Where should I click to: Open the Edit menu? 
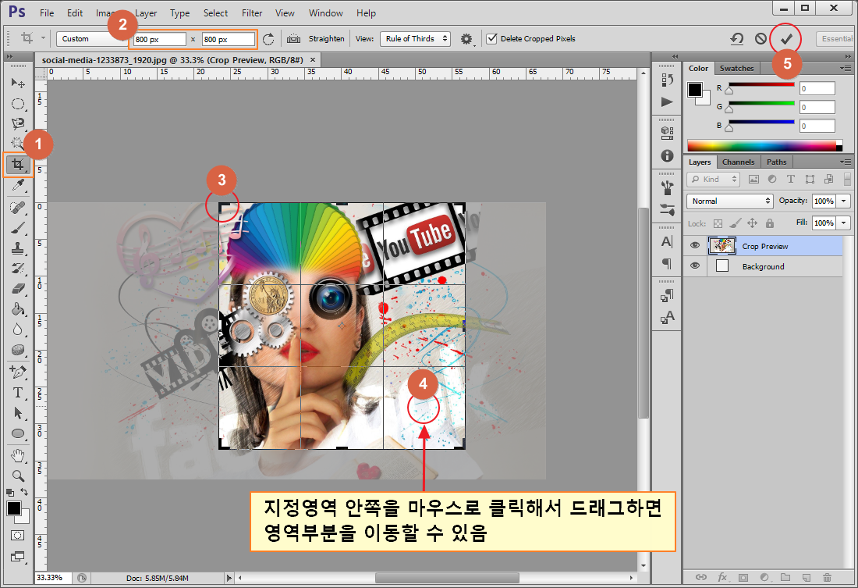tap(75, 13)
